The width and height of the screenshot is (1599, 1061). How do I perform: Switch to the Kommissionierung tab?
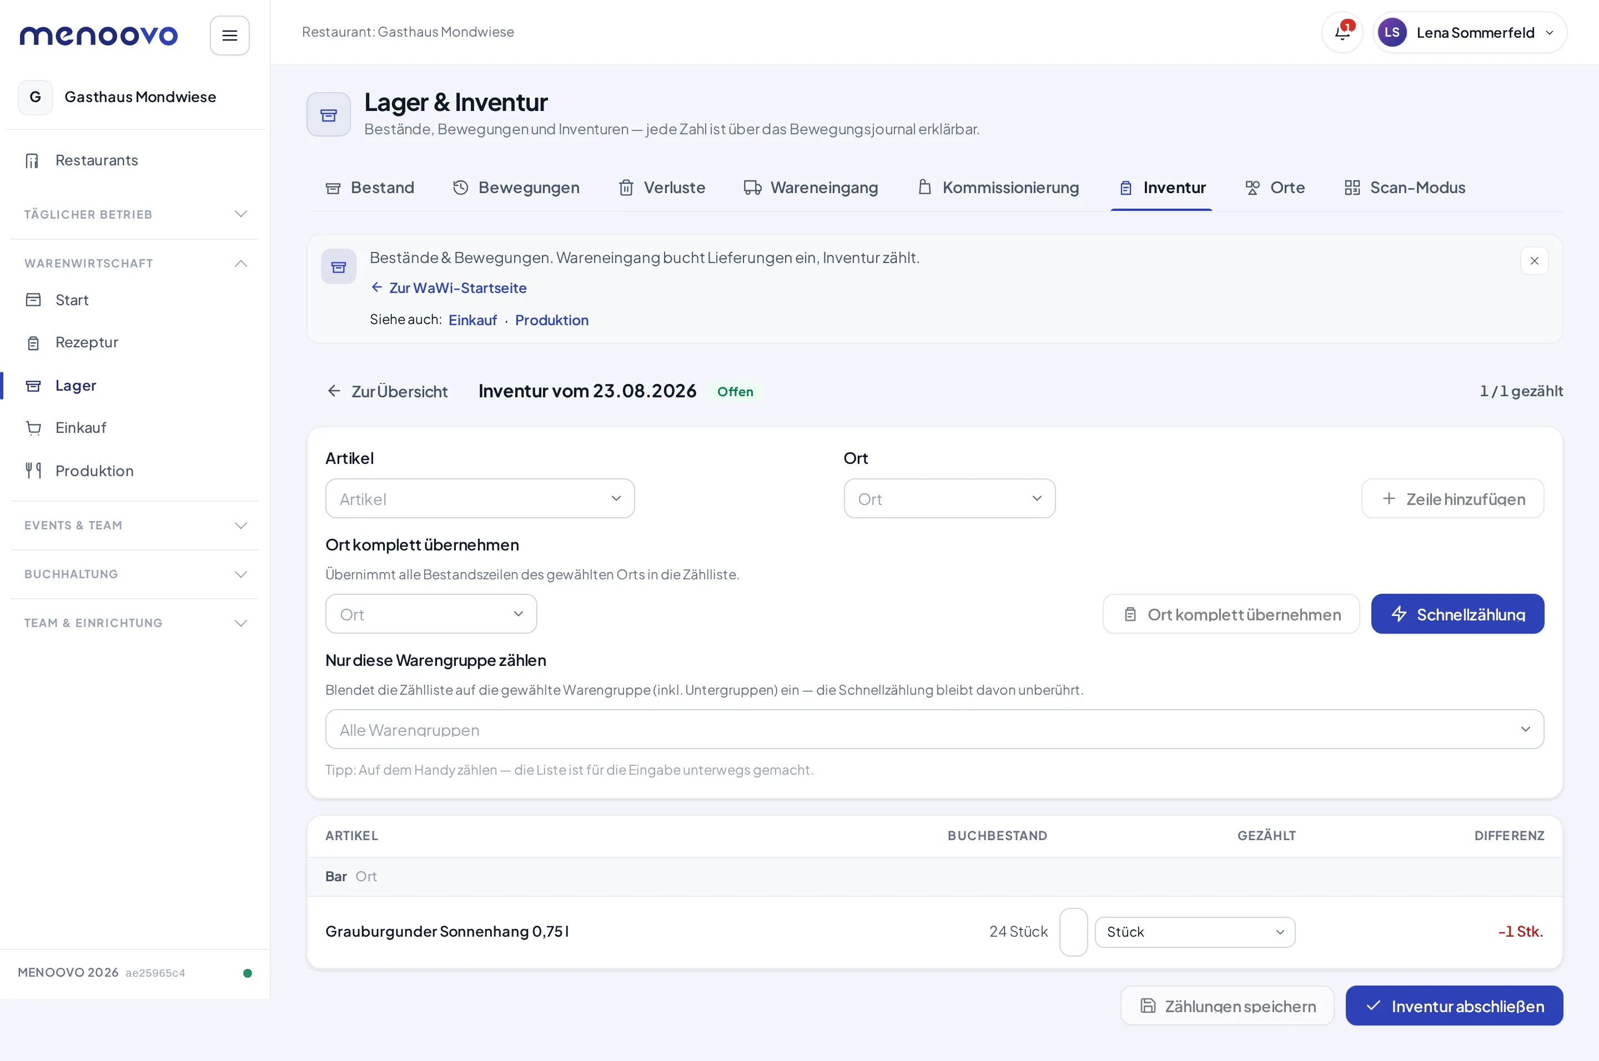click(998, 188)
